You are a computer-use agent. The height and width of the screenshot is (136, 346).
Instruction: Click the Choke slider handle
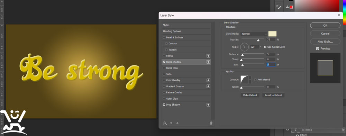point(242,60)
